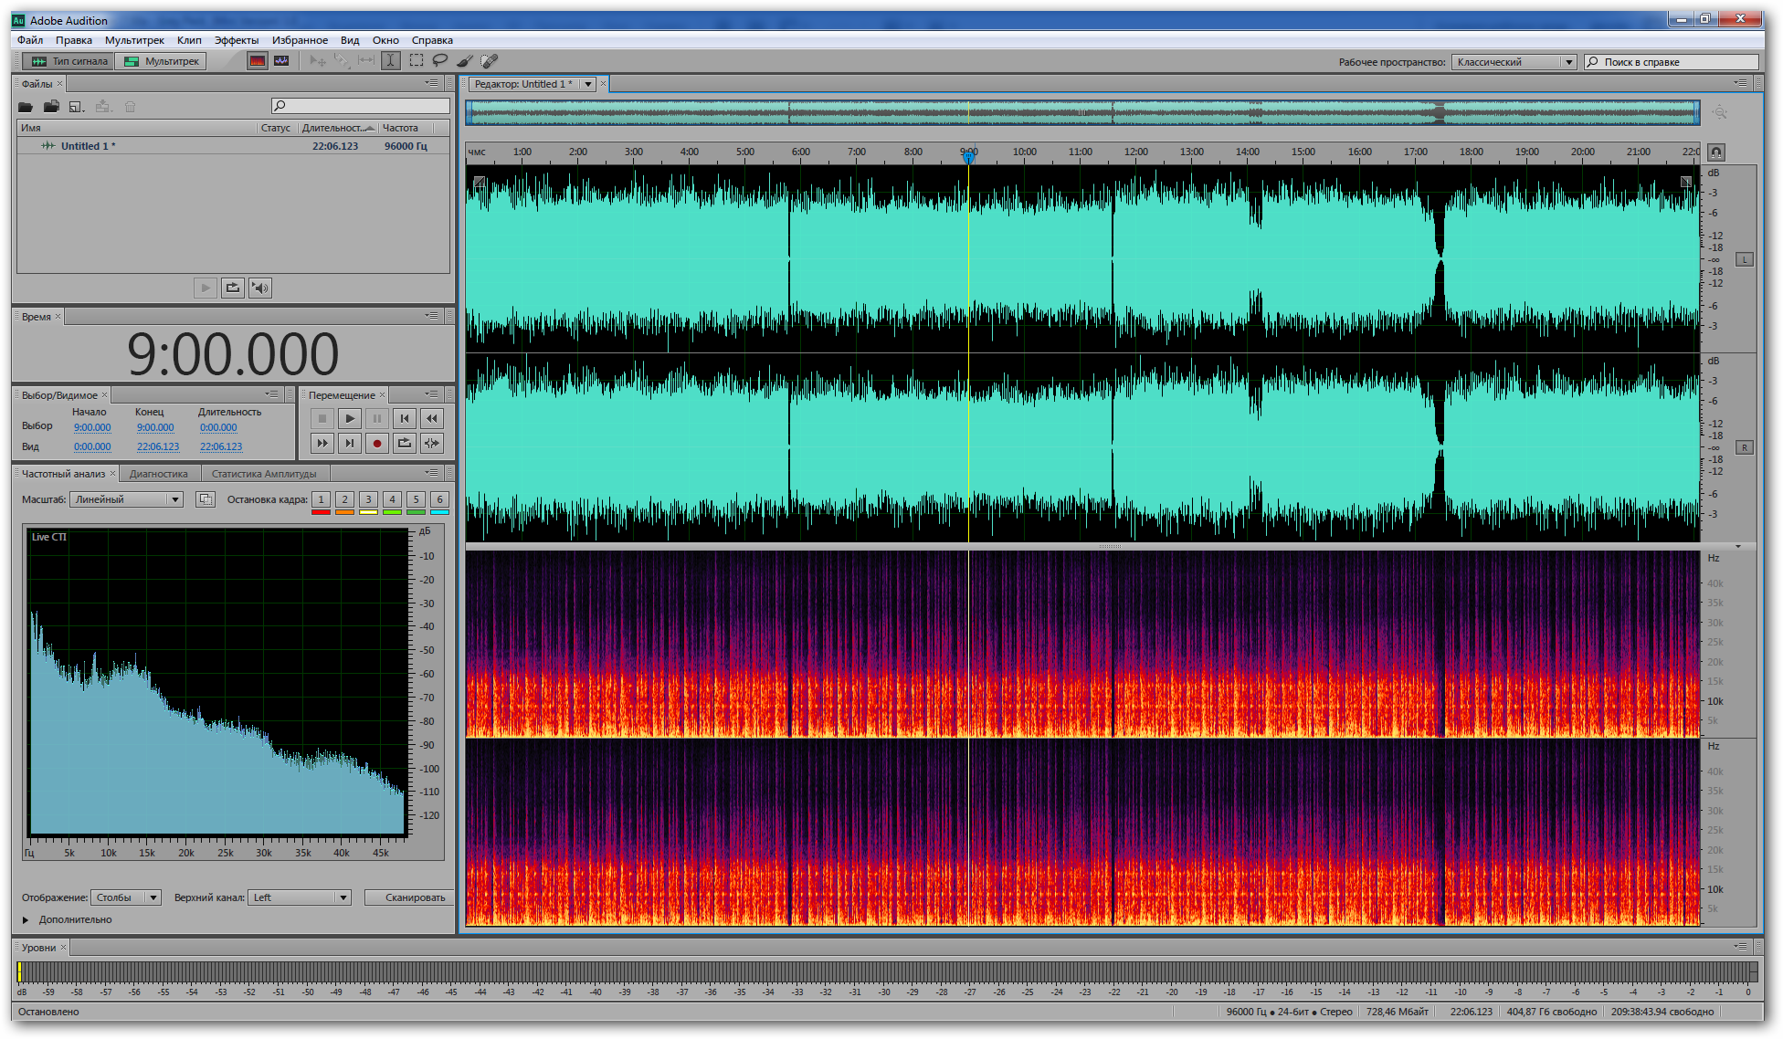
Task: Switch to Мультитрек view button
Action: [162, 61]
